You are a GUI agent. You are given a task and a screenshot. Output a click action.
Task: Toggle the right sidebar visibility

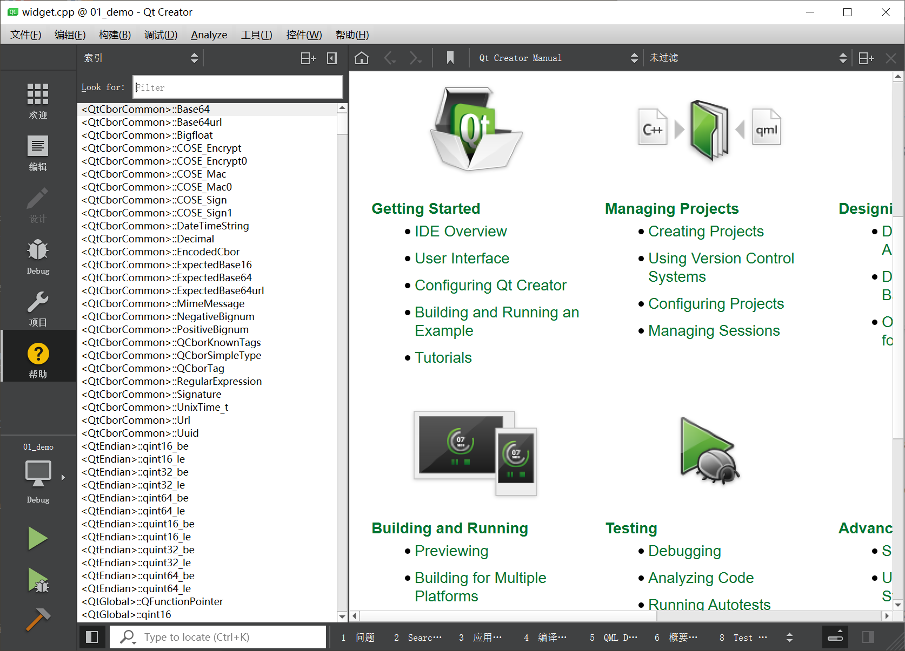868,637
